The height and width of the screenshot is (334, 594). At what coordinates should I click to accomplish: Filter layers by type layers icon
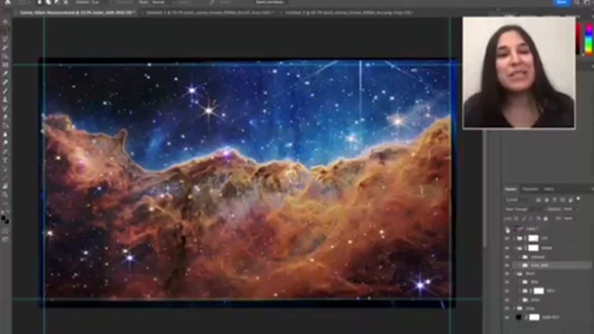coord(555,200)
